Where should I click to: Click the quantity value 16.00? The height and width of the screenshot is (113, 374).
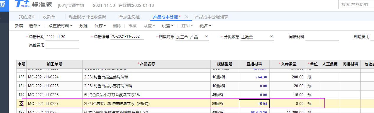pos(298,95)
